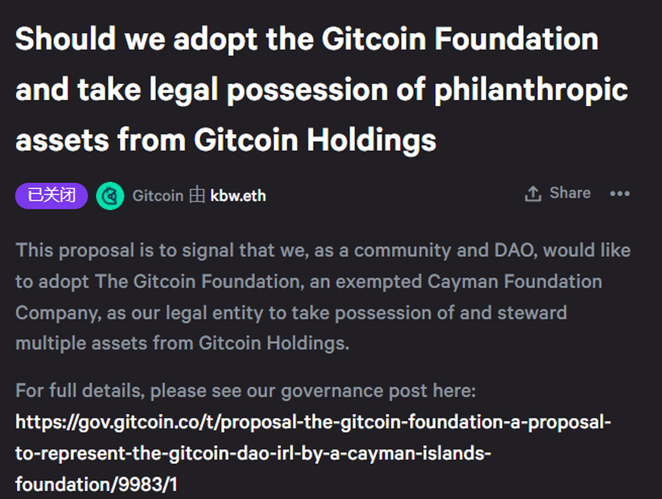Open the Gitcoin space name link

(x=158, y=196)
